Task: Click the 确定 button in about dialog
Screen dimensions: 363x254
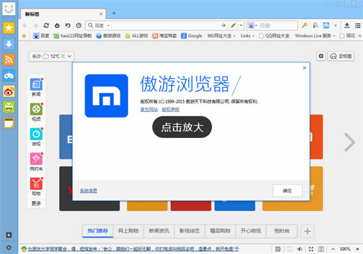Action: (287, 191)
